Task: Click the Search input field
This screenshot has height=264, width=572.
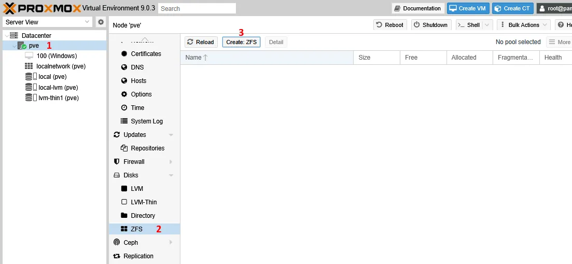Action: point(197,8)
